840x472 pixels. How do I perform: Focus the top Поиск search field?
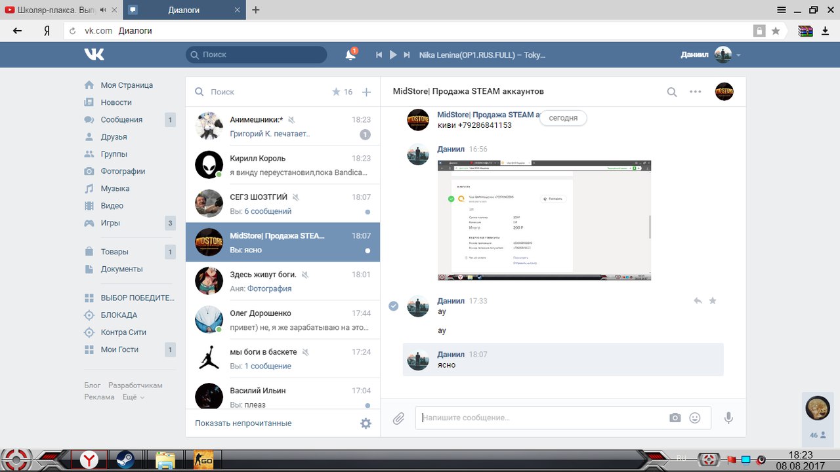256,55
